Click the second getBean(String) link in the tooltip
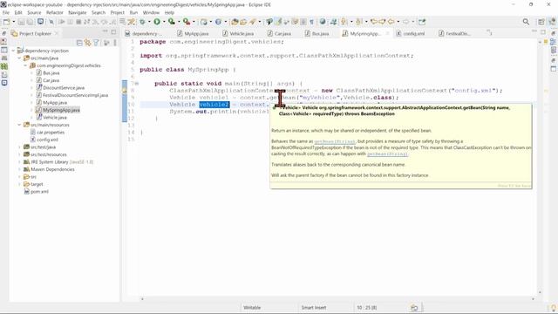The height and width of the screenshot is (314, 558). pyautogui.click(x=387, y=154)
